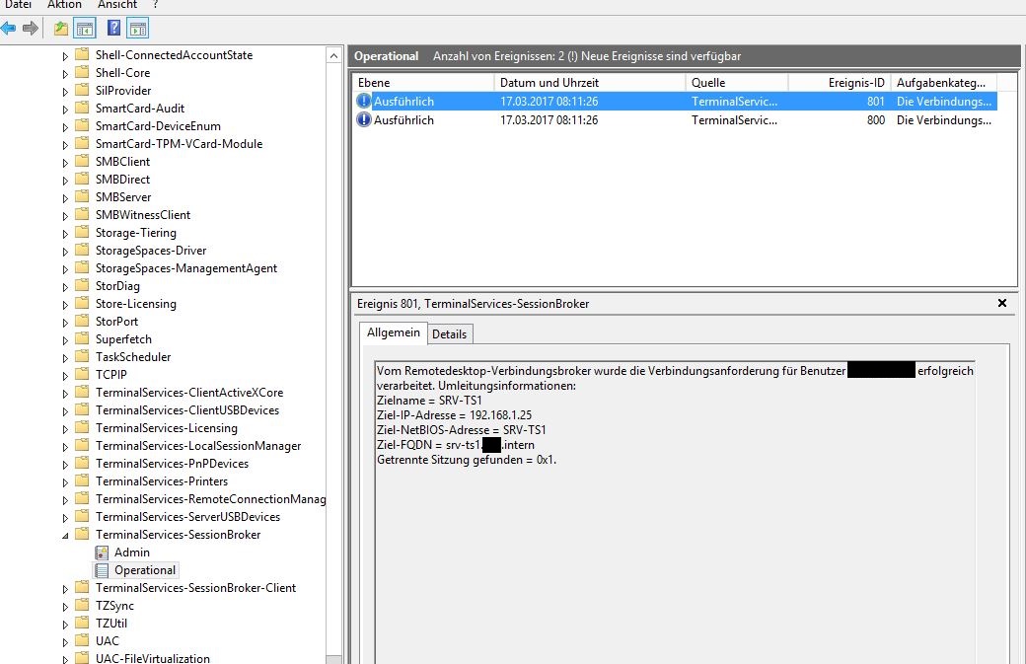Switch to the Details tab
Viewport: 1026px width, 664px height.
[x=449, y=334]
